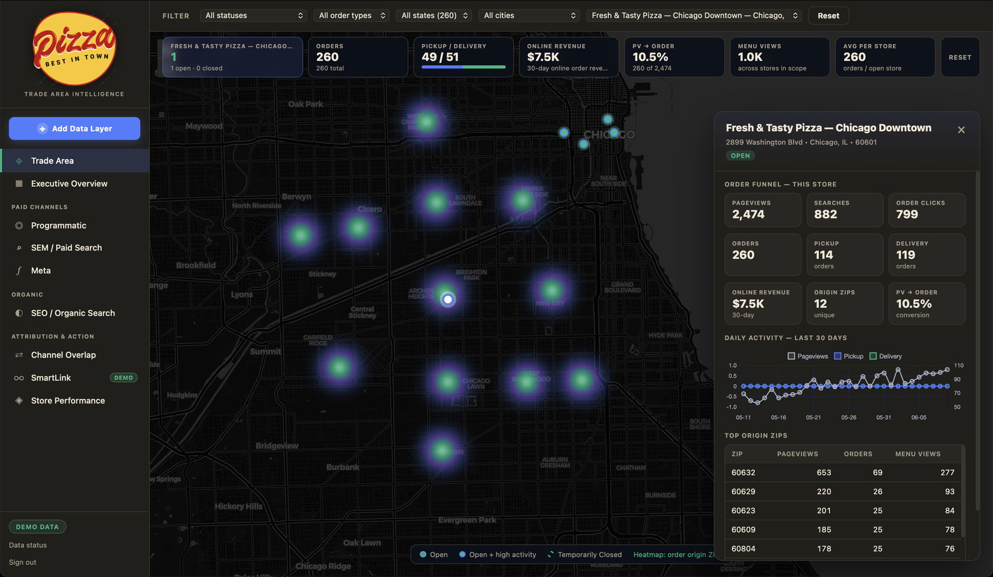The height and width of the screenshot is (577, 993).
Task: Click the Meta f icon
Action: pyautogui.click(x=19, y=271)
